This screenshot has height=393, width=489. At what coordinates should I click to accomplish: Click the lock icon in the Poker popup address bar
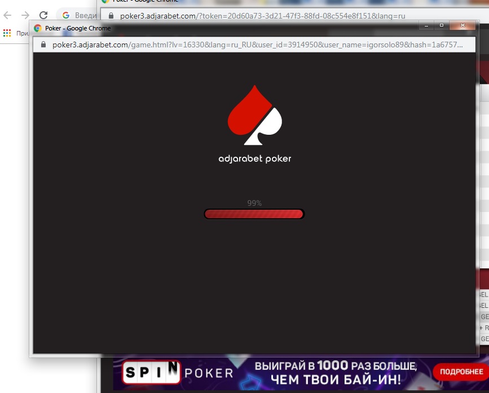(43, 45)
